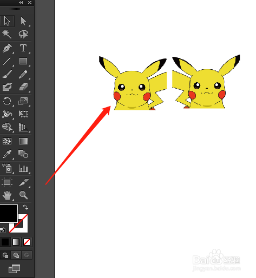This screenshot has width=256, height=278.
Task: Select the right mirrored Pikachu image
Action: click(206, 82)
